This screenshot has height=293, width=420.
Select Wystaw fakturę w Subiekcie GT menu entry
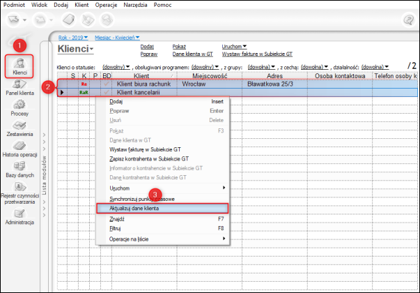pos(163,149)
